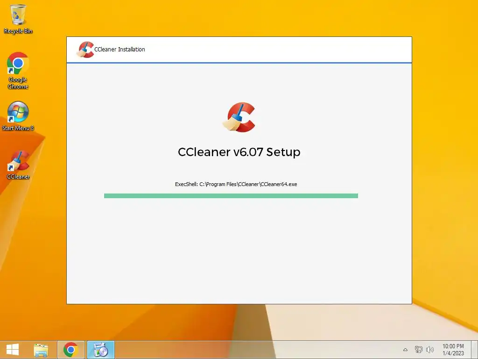
Task: Select the CCleaner desktop shortcut
Action: 18,165
